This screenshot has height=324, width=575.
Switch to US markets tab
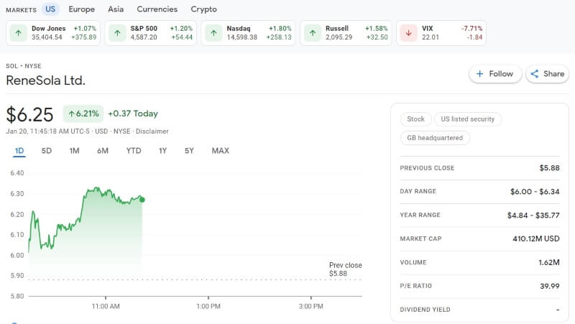click(50, 9)
